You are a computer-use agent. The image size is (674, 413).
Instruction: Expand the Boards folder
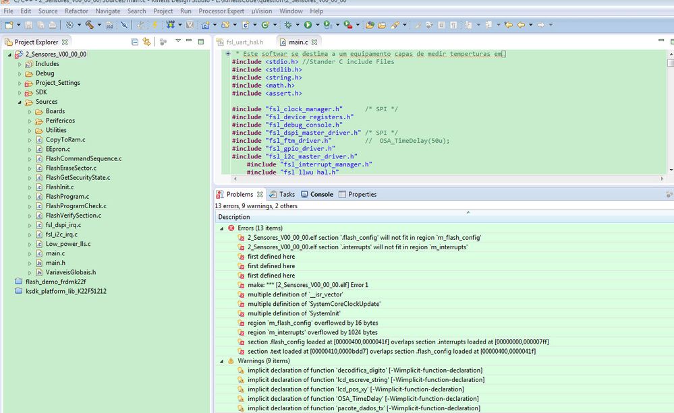(30, 112)
